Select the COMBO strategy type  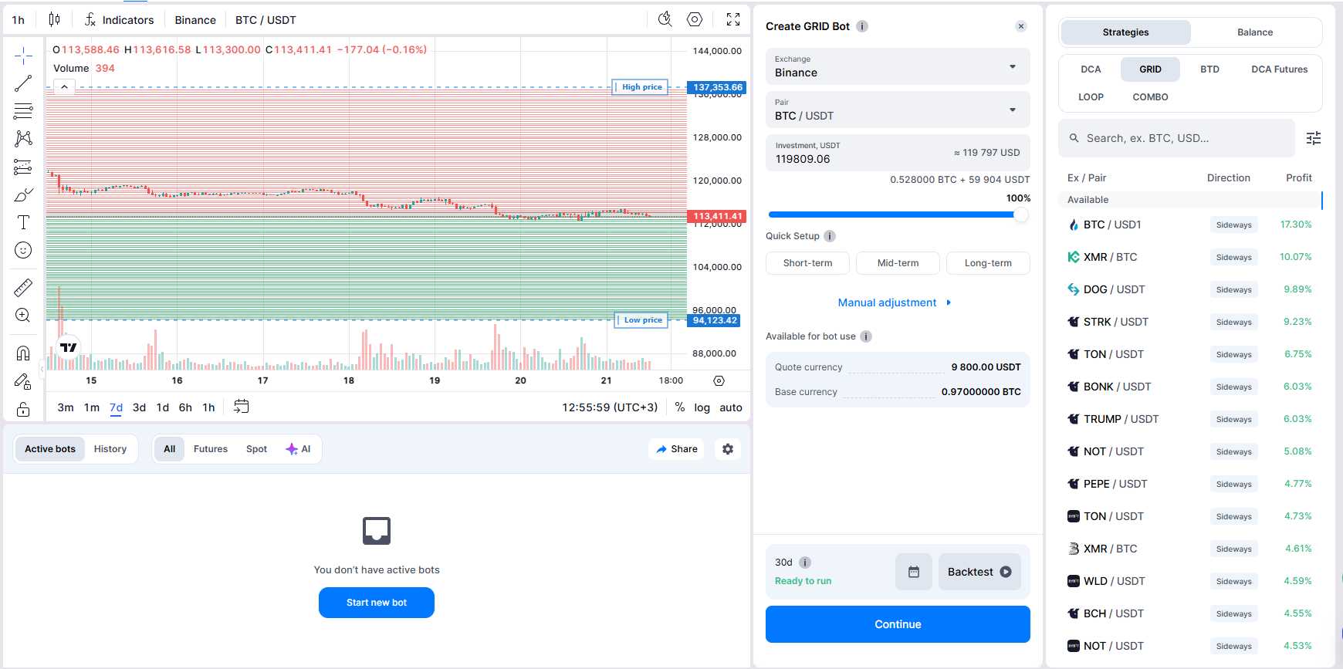coord(1150,97)
